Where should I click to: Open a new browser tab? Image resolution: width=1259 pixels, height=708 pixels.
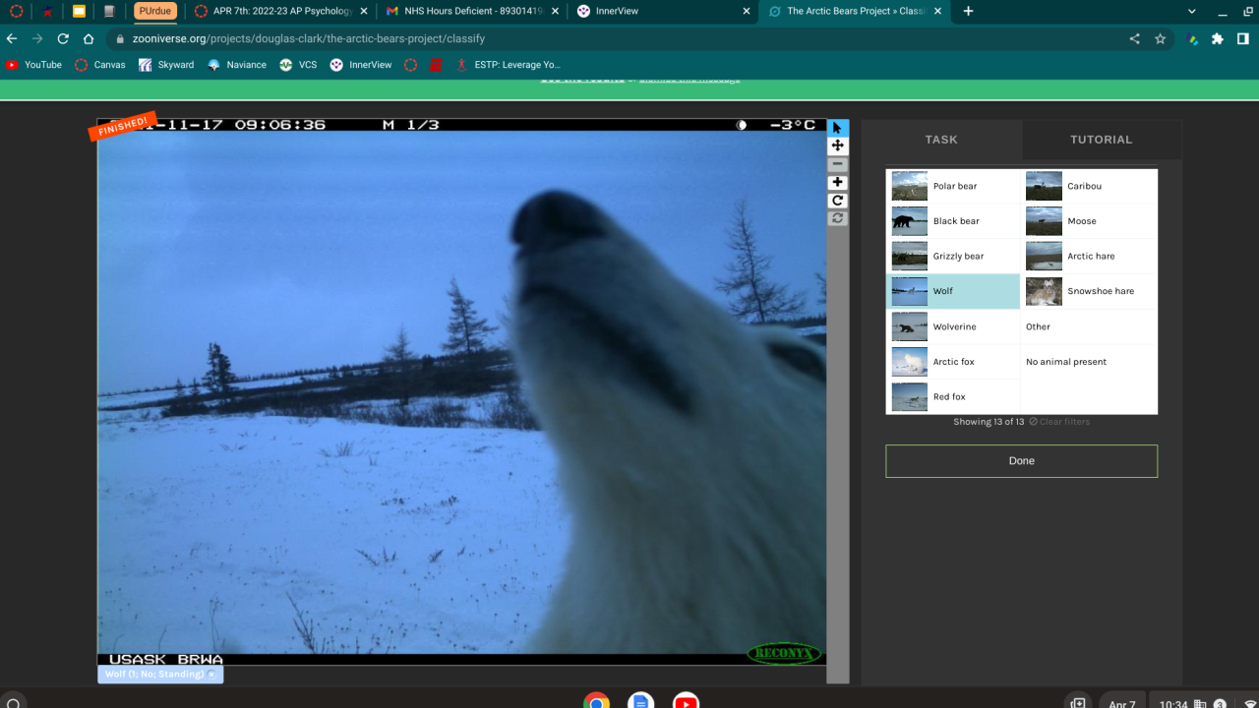[x=969, y=12]
